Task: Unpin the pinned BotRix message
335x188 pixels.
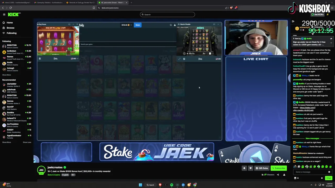Action: tap(331, 39)
